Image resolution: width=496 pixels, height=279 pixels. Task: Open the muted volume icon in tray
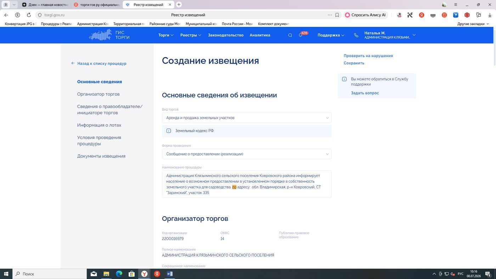[452, 274]
